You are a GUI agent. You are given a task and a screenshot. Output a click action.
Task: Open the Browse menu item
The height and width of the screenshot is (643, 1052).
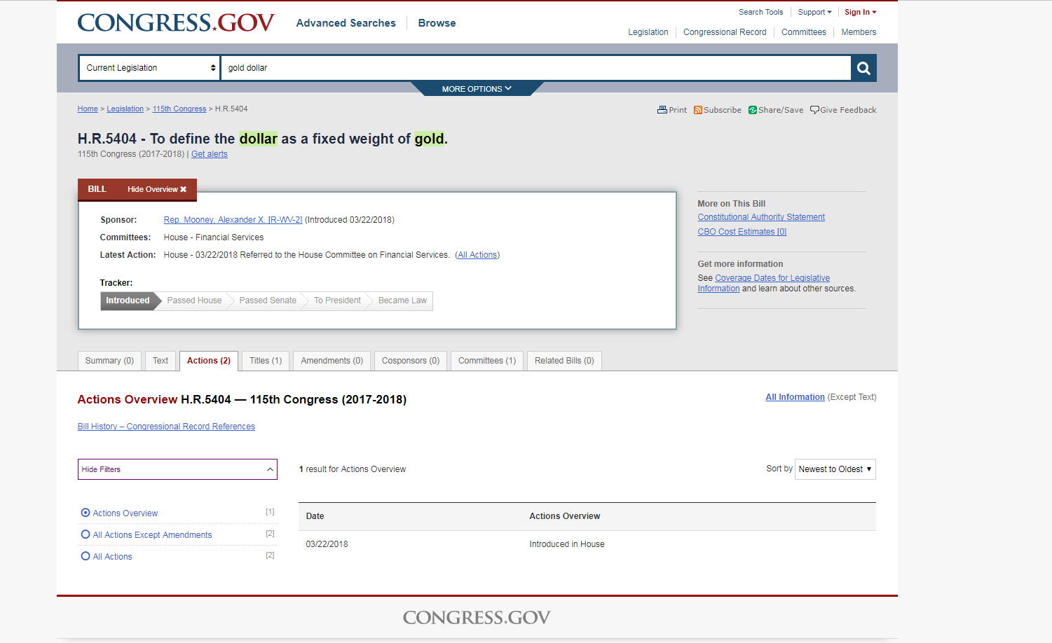[437, 23]
